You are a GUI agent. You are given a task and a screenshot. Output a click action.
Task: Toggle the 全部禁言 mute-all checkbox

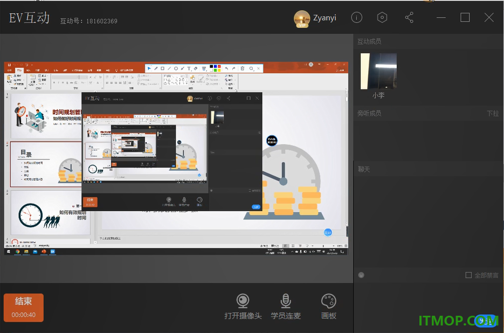468,275
